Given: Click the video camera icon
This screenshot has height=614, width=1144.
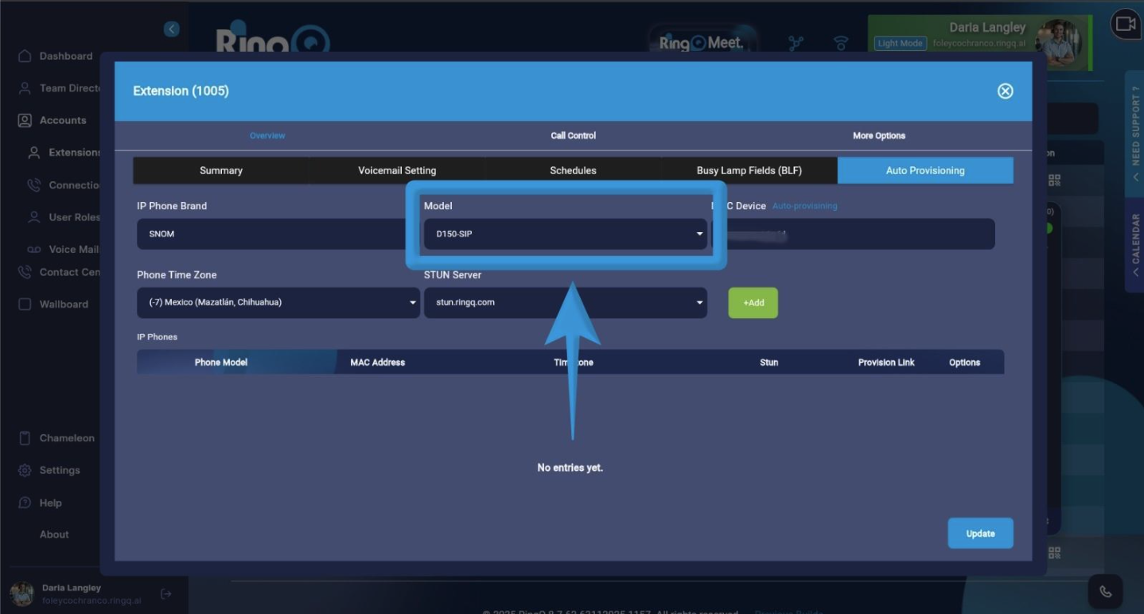Looking at the screenshot, I should 1125,24.
